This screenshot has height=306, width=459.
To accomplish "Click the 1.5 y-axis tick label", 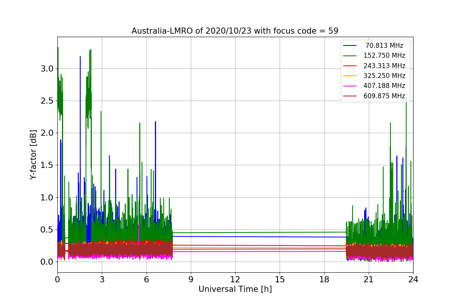I will [x=47, y=165].
